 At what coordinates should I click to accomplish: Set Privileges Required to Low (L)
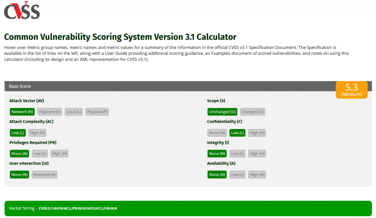(40, 154)
